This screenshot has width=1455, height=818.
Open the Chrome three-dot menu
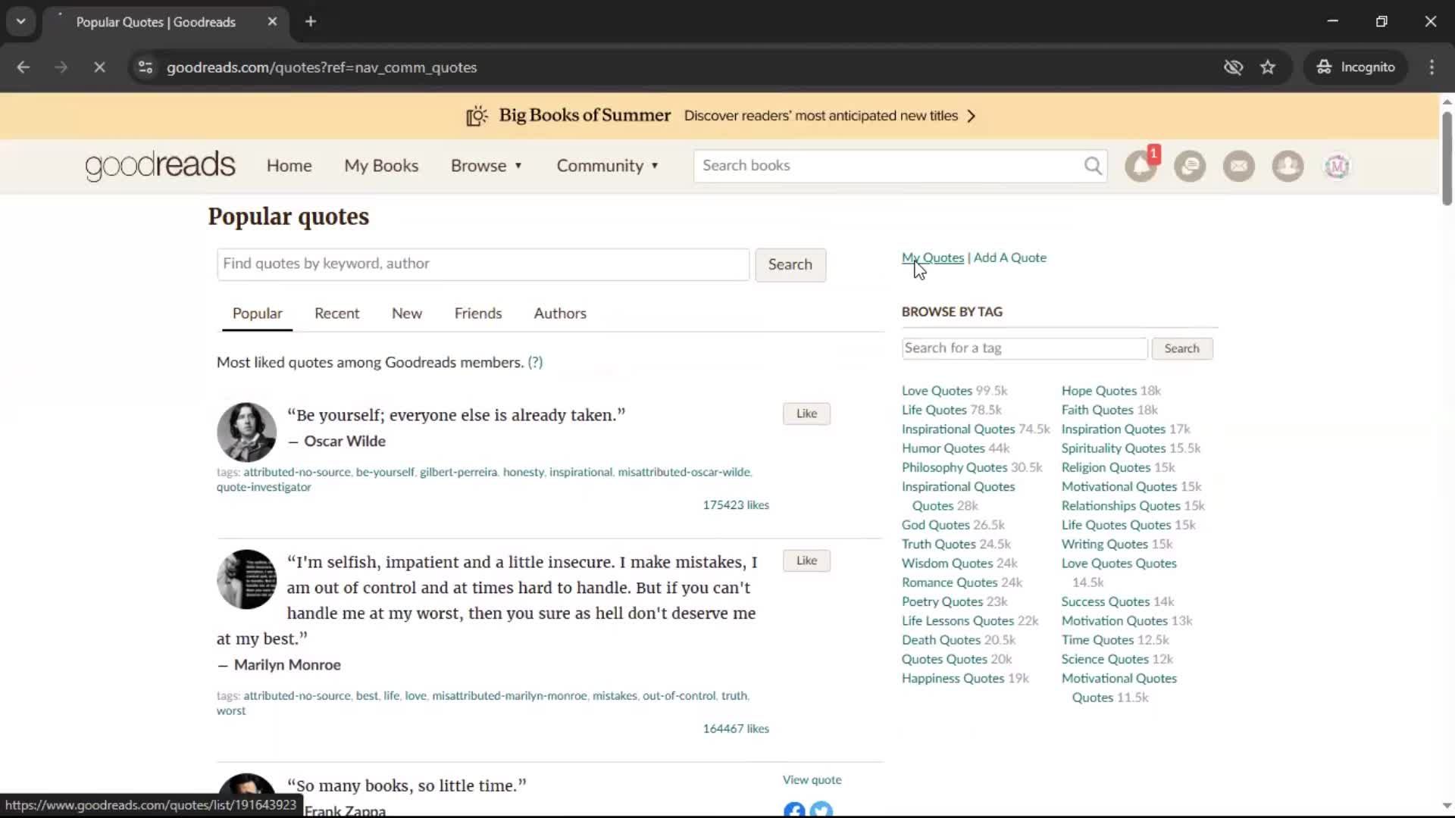(x=1432, y=67)
